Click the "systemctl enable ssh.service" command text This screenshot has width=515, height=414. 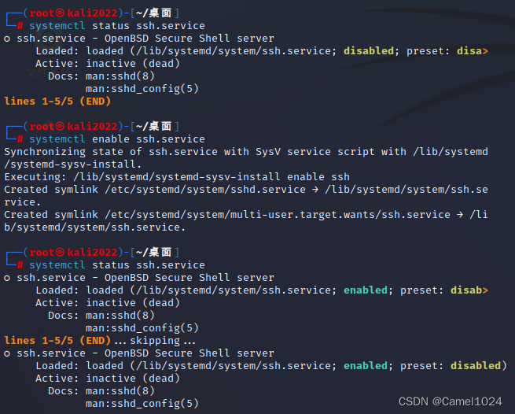(x=117, y=139)
